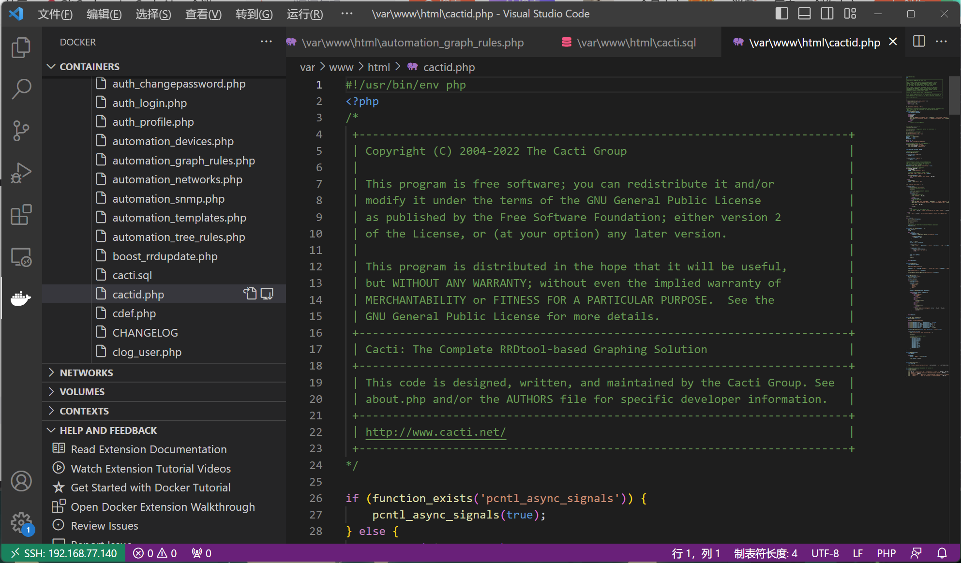Open the Explorer view in activity bar
This screenshot has width=961, height=563.
click(x=21, y=47)
